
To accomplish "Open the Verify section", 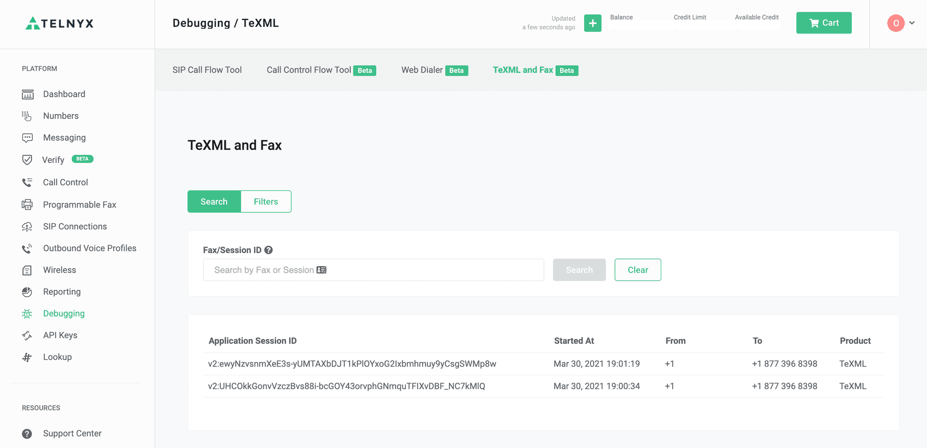I will tap(53, 160).
